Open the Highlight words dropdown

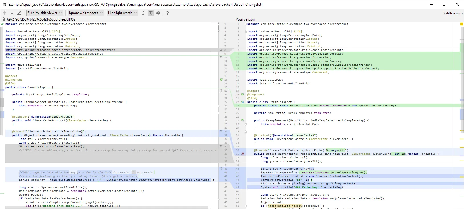(x=122, y=13)
